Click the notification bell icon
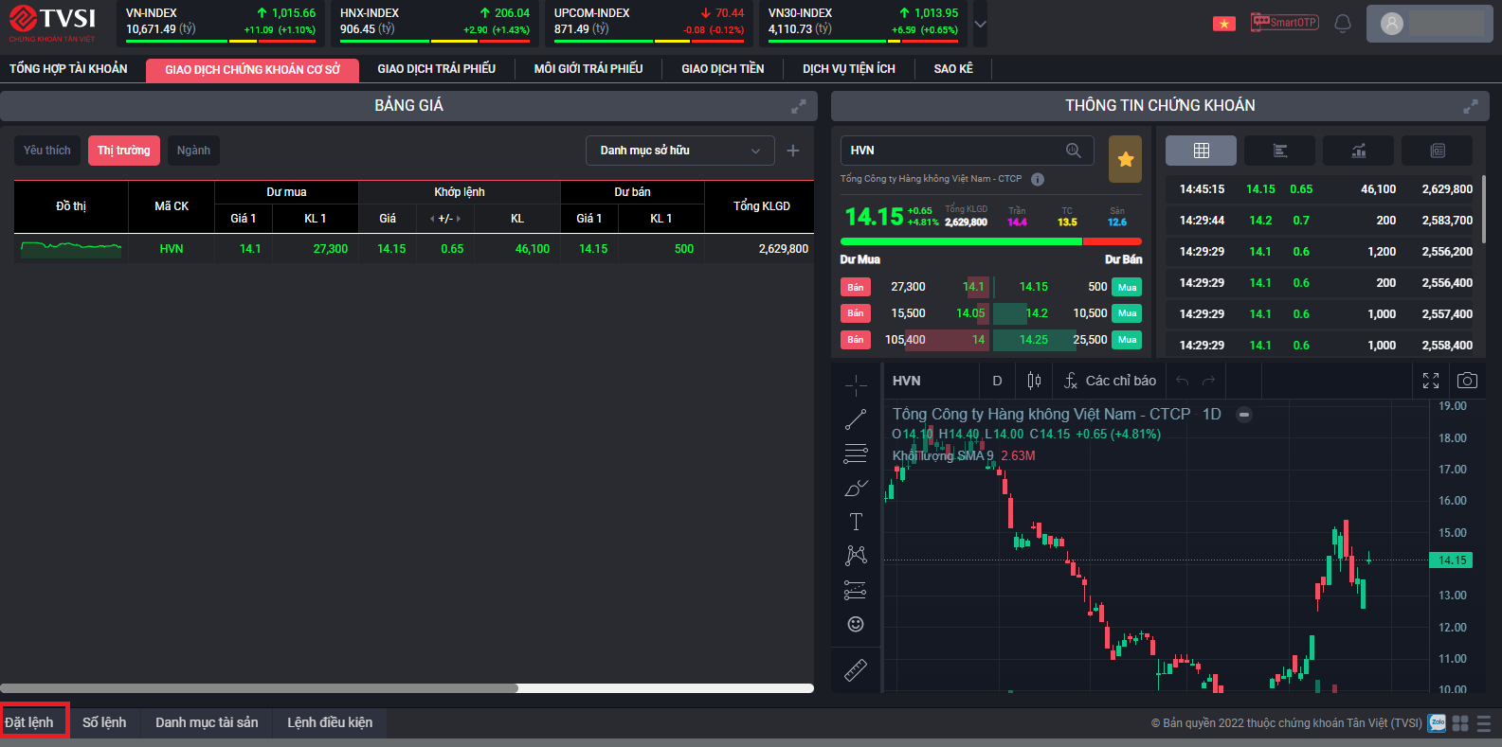Screen dimensions: 1502x747 tap(1342, 23)
